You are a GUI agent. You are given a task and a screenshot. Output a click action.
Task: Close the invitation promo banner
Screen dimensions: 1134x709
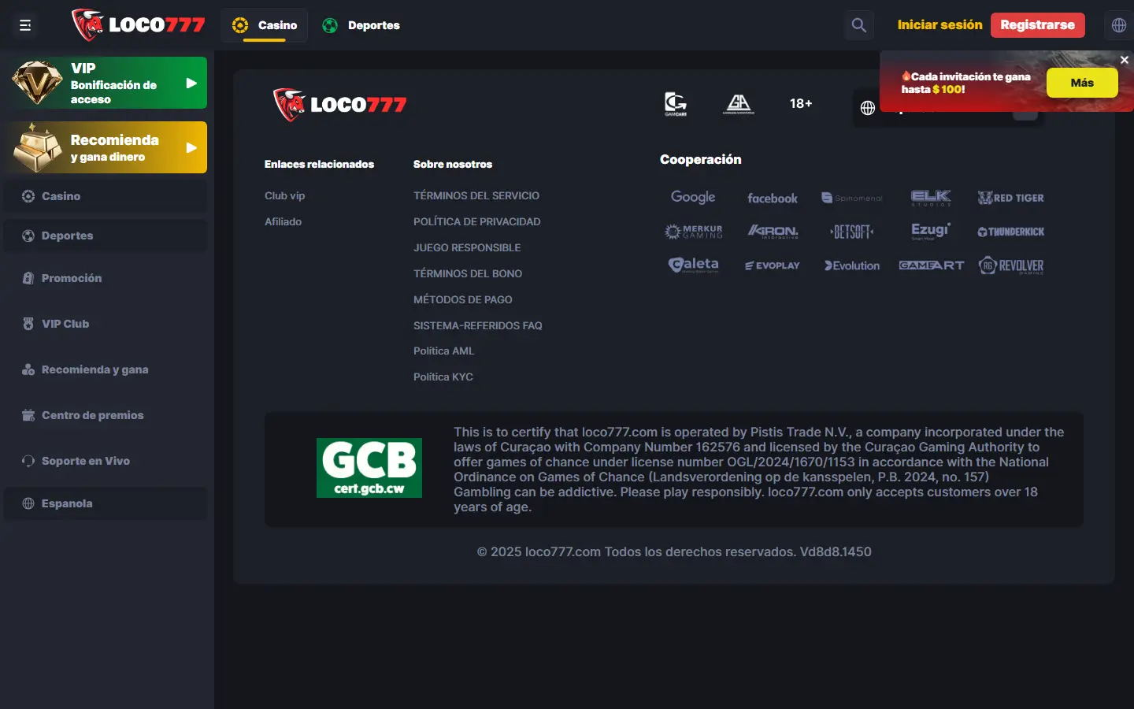[1125, 60]
